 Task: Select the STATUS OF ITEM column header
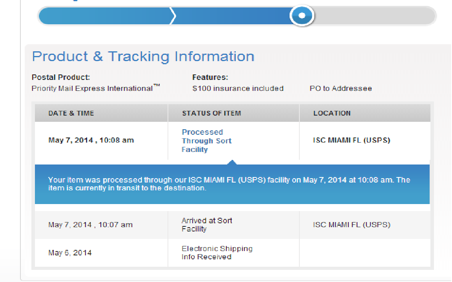tap(211, 113)
